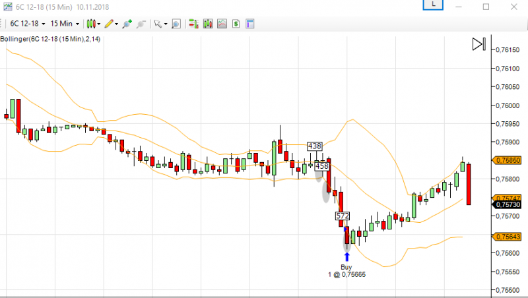Click the candlestick chart style icon
Viewport: 528px width, 298px height.
point(91,24)
